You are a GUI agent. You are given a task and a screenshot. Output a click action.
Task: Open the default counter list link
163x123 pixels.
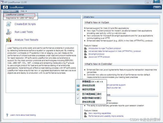114,88
